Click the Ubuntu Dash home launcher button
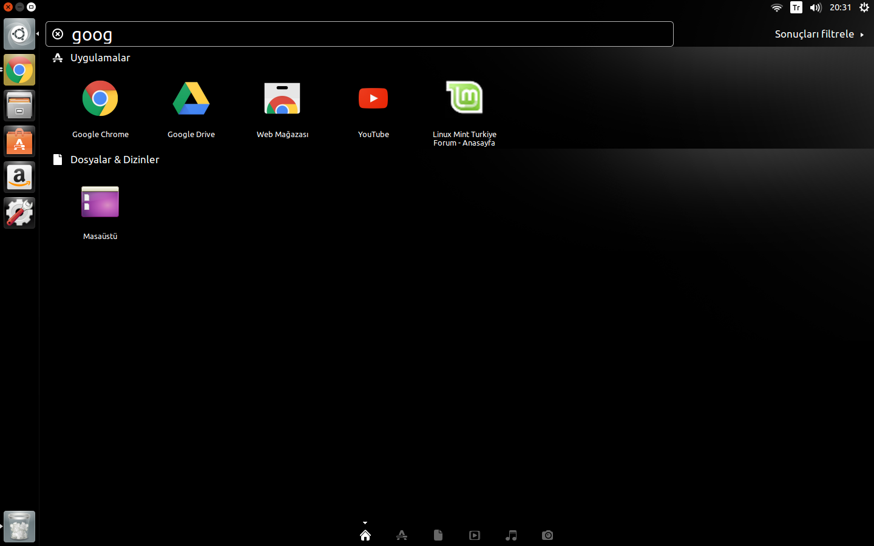This screenshot has height=546, width=874. tap(19, 34)
